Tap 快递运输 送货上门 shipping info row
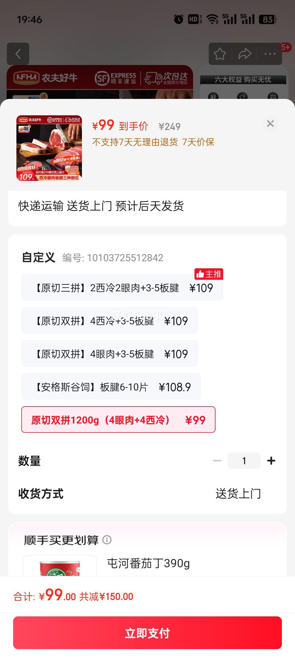The image size is (295, 659). tap(147, 206)
